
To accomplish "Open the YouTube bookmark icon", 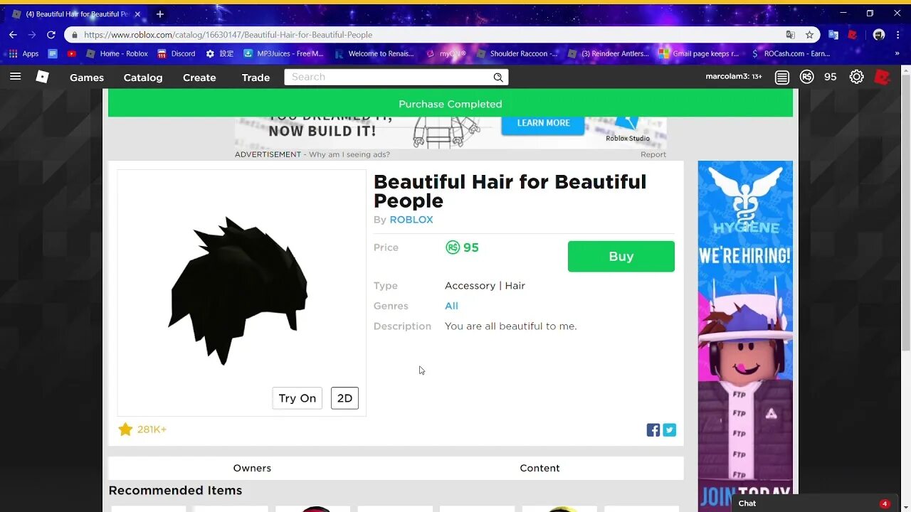I will [72, 53].
